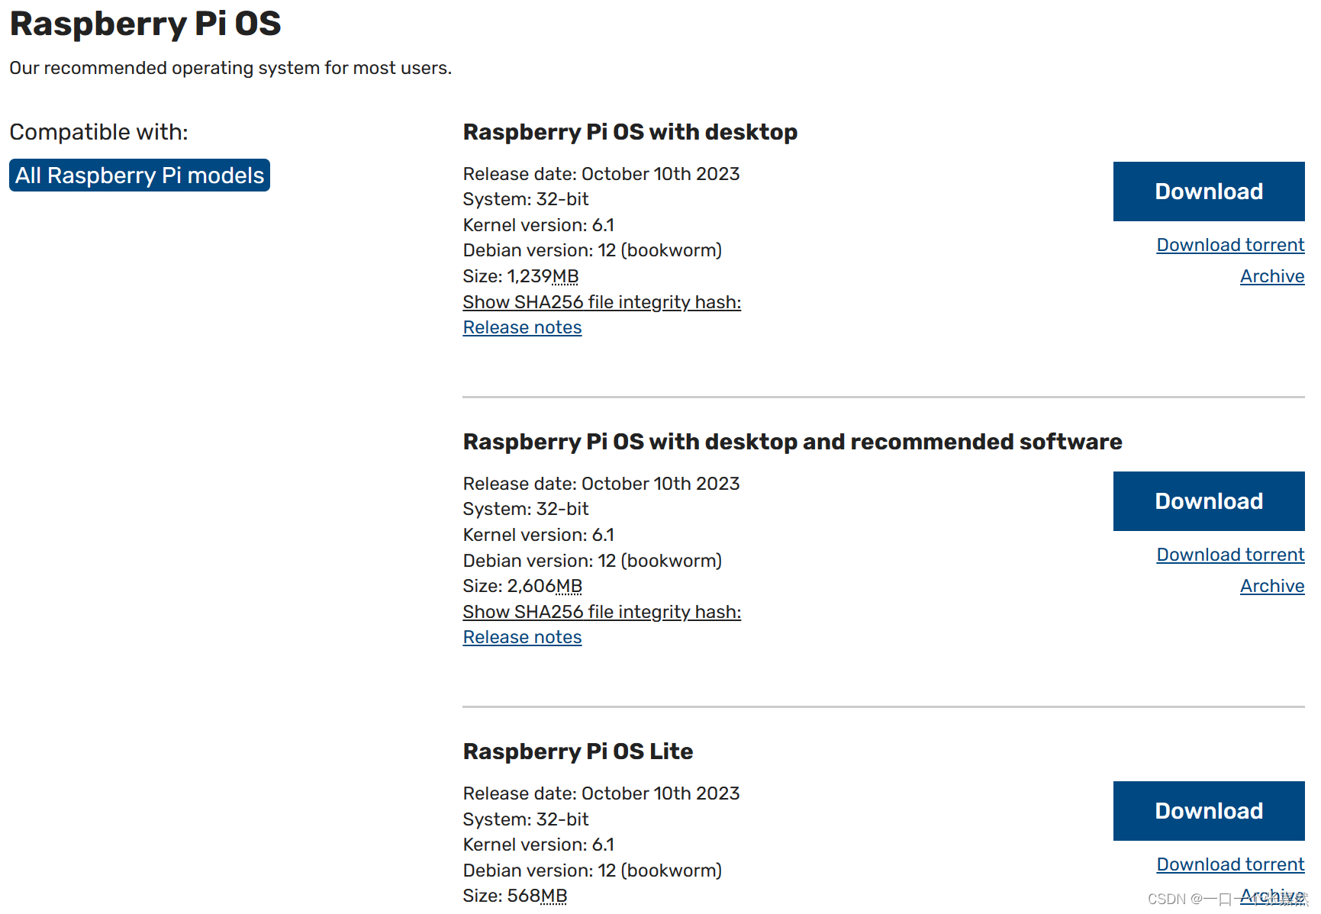Open Archive link for OS with desktop
Screen dimensions: 1321x914
1272,276
